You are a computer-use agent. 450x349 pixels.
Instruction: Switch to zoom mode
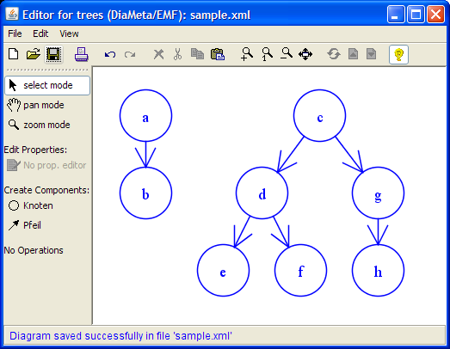point(39,125)
